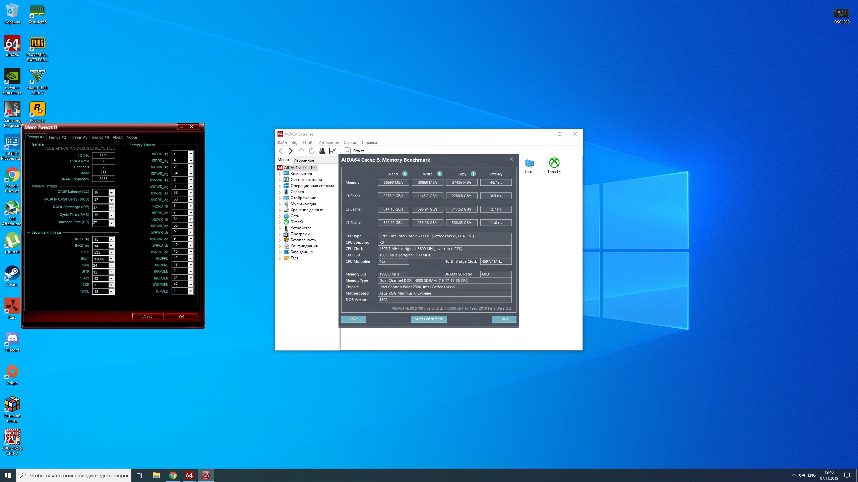Click Apply in Mem TweakIt
Viewport: 858px width, 482px height.
pos(148,317)
